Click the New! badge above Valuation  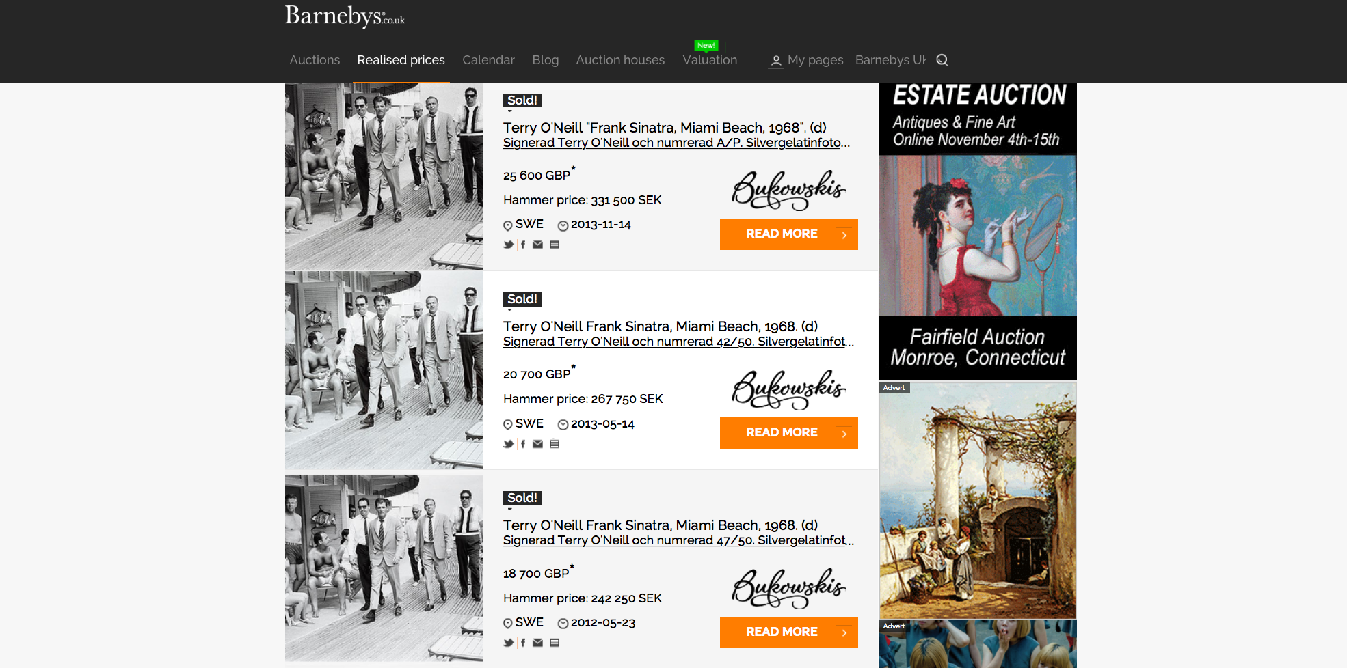706,46
